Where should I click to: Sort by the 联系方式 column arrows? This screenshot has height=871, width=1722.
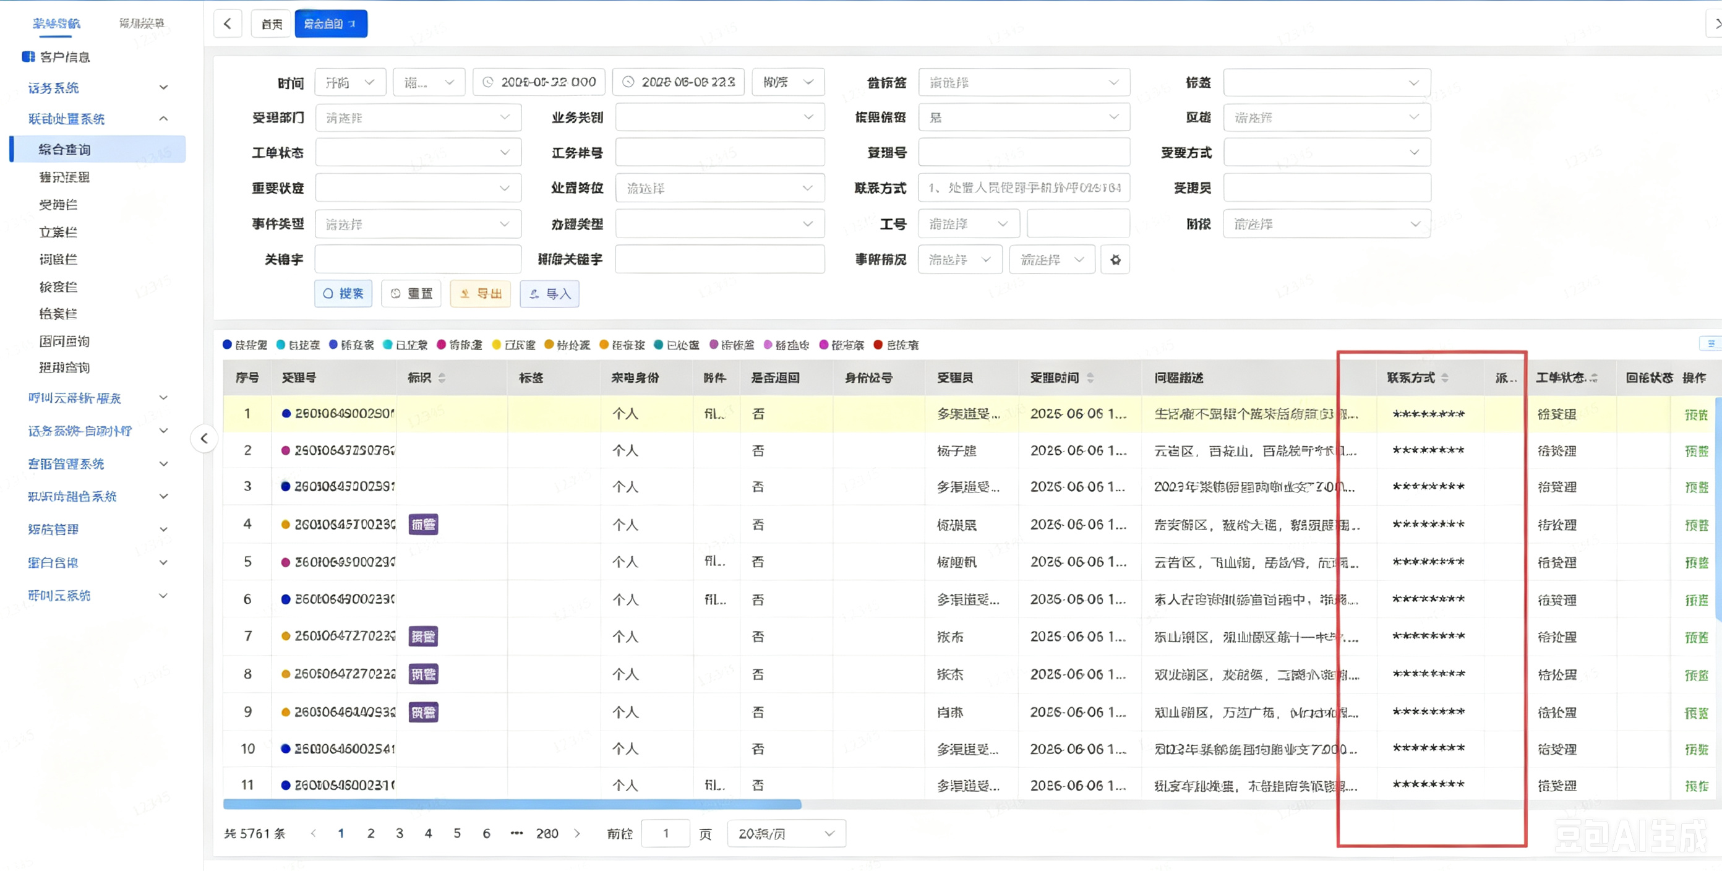coord(1444,378)
